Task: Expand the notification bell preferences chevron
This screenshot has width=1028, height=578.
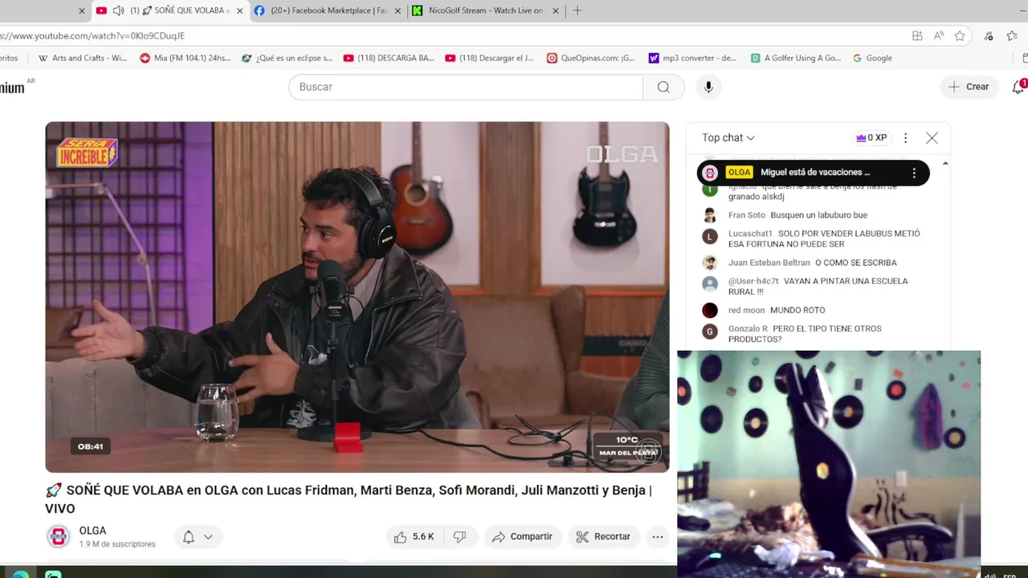Action: click(x=208, y=537)
